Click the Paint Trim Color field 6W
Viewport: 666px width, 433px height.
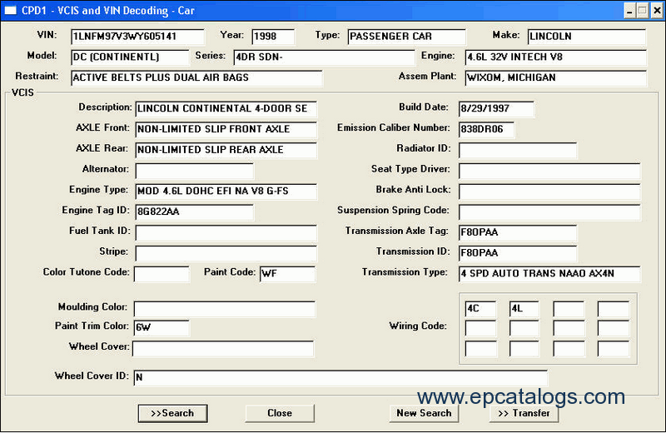(x=162, y=327)
